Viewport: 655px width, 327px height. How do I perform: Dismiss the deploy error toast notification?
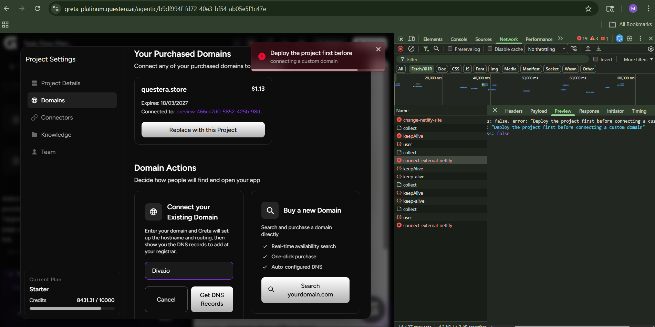tap(378, 49)
